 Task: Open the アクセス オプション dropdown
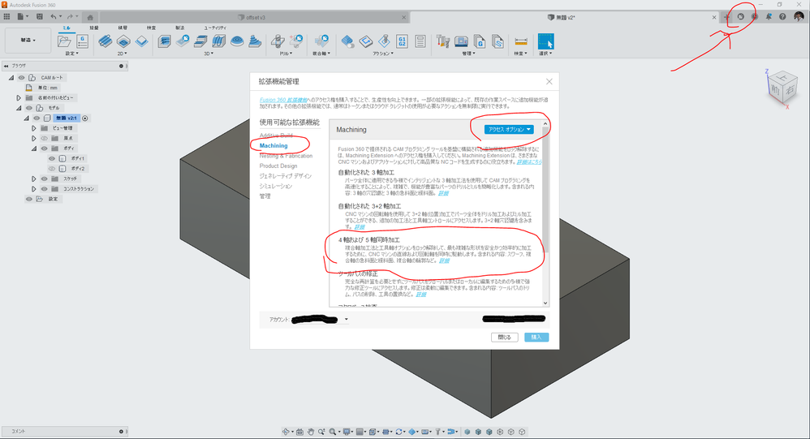(509, 129)
